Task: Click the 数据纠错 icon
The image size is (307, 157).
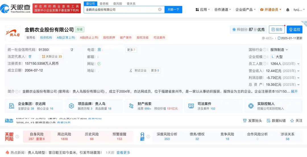Action: [268, 121]
